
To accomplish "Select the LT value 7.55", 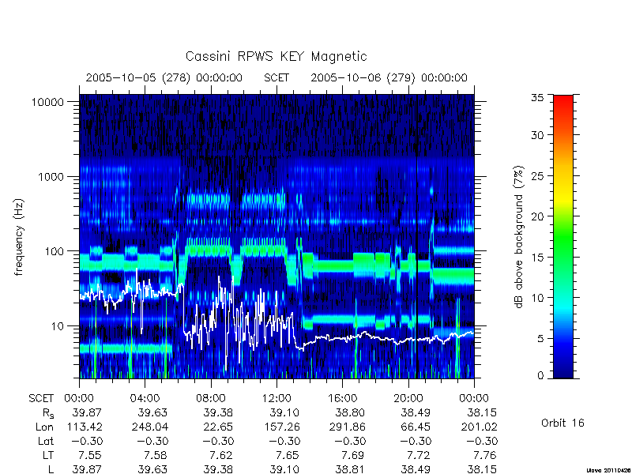I will coord(90,456).
